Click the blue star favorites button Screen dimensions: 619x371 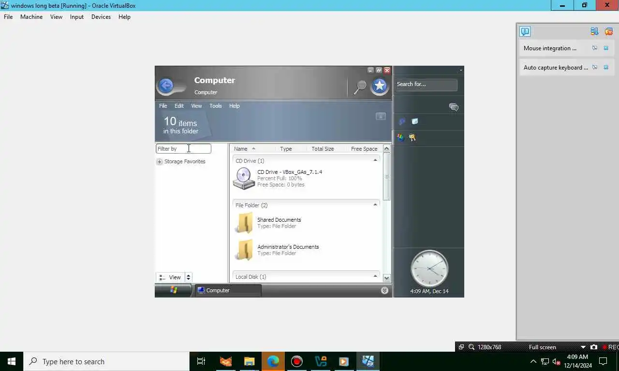pos(380,86)
